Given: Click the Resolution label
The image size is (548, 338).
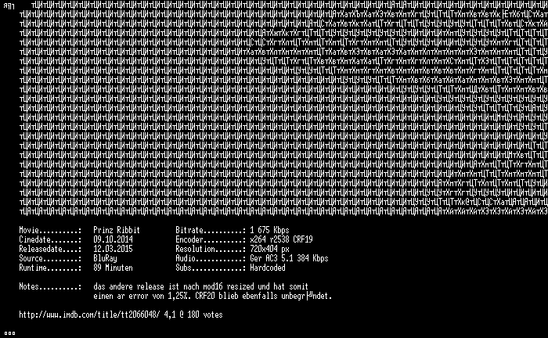Looking at the screenshot, I should [211, 249].
